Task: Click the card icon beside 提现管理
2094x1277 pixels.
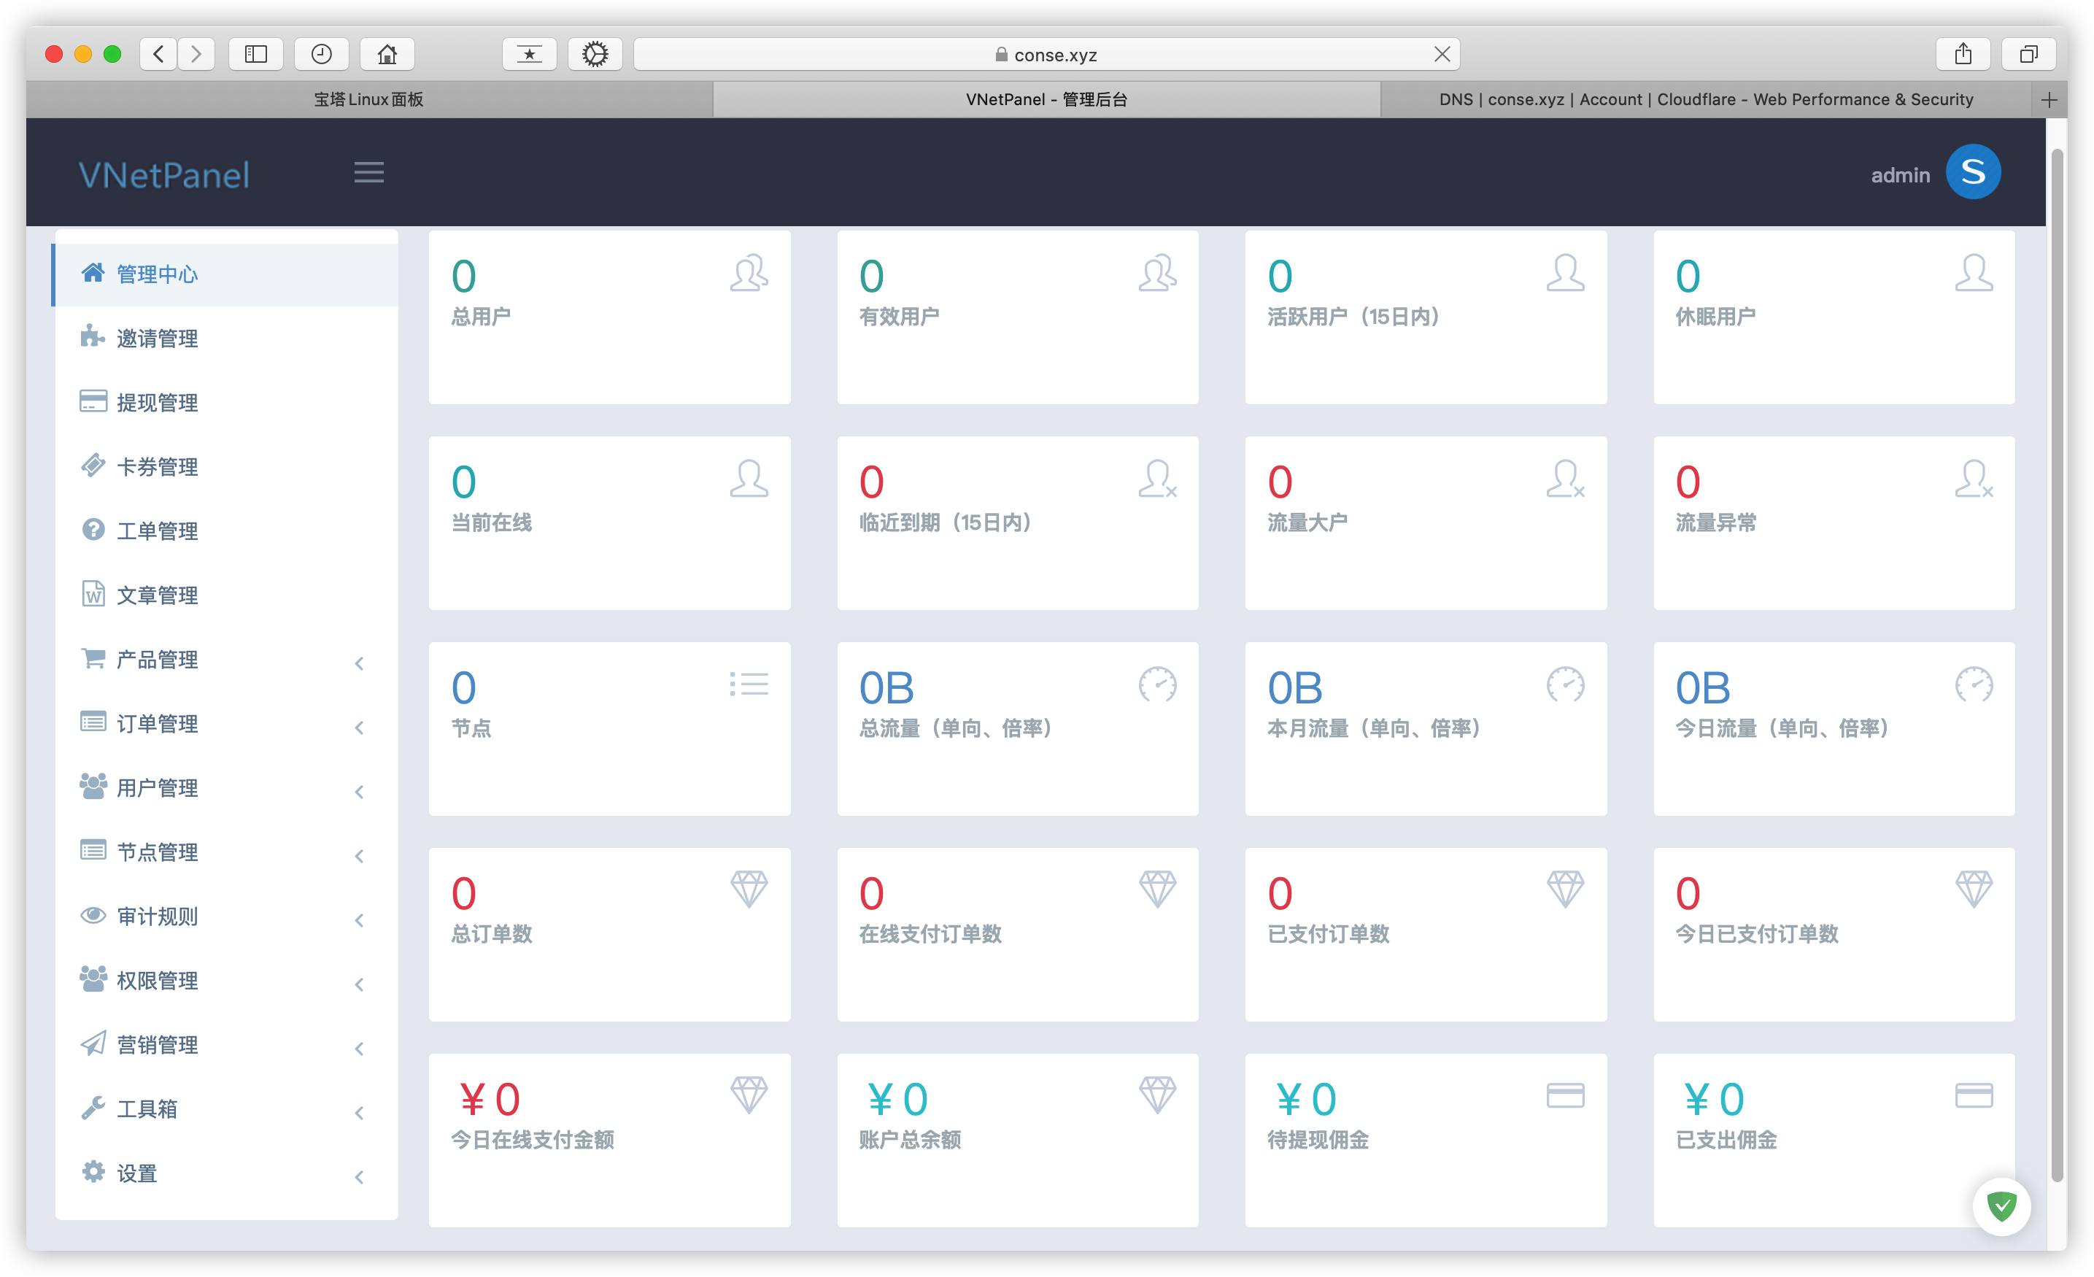Action: click(93, 401)
